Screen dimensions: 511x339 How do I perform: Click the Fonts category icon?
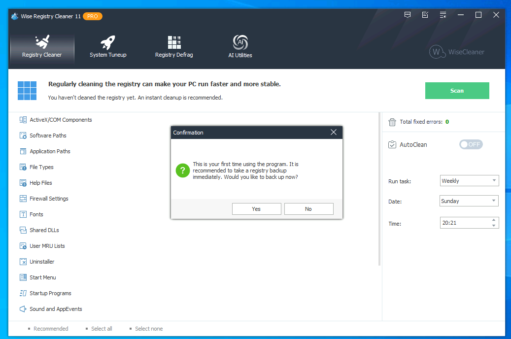coord(23,214)
